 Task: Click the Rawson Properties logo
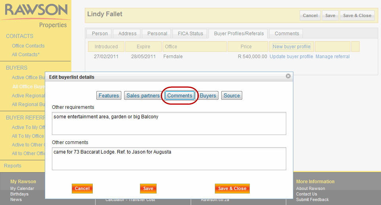36,15
